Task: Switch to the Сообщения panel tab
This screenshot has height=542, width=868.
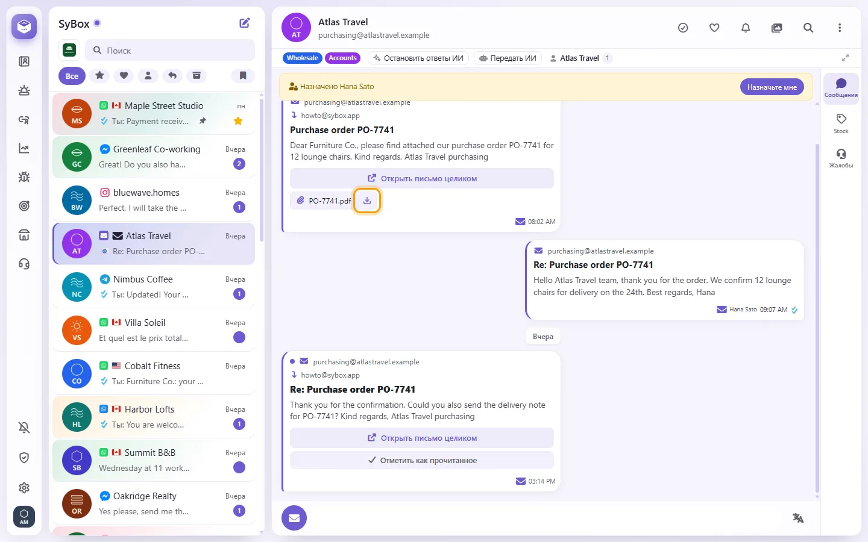Action: coord(841,88)
